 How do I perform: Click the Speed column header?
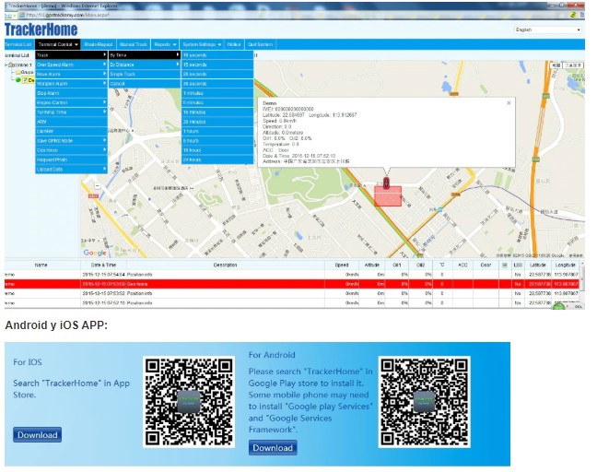(342, 265)
